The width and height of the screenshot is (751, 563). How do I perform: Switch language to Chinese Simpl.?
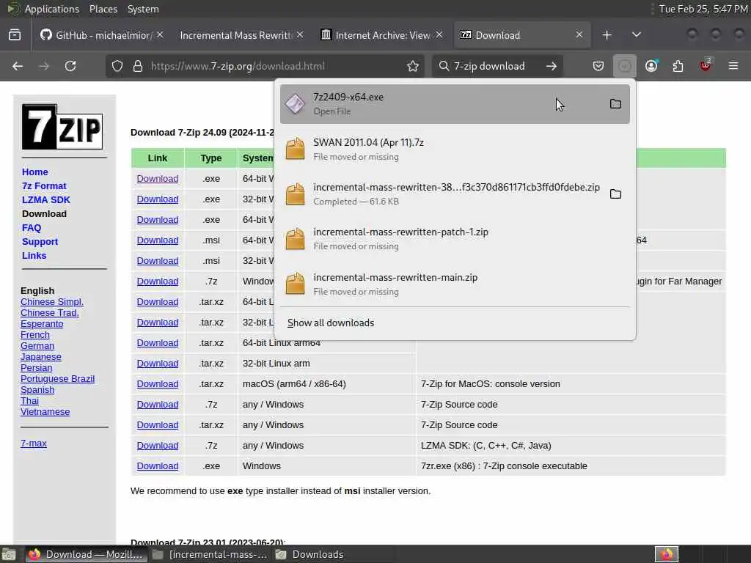click(52, 301)
